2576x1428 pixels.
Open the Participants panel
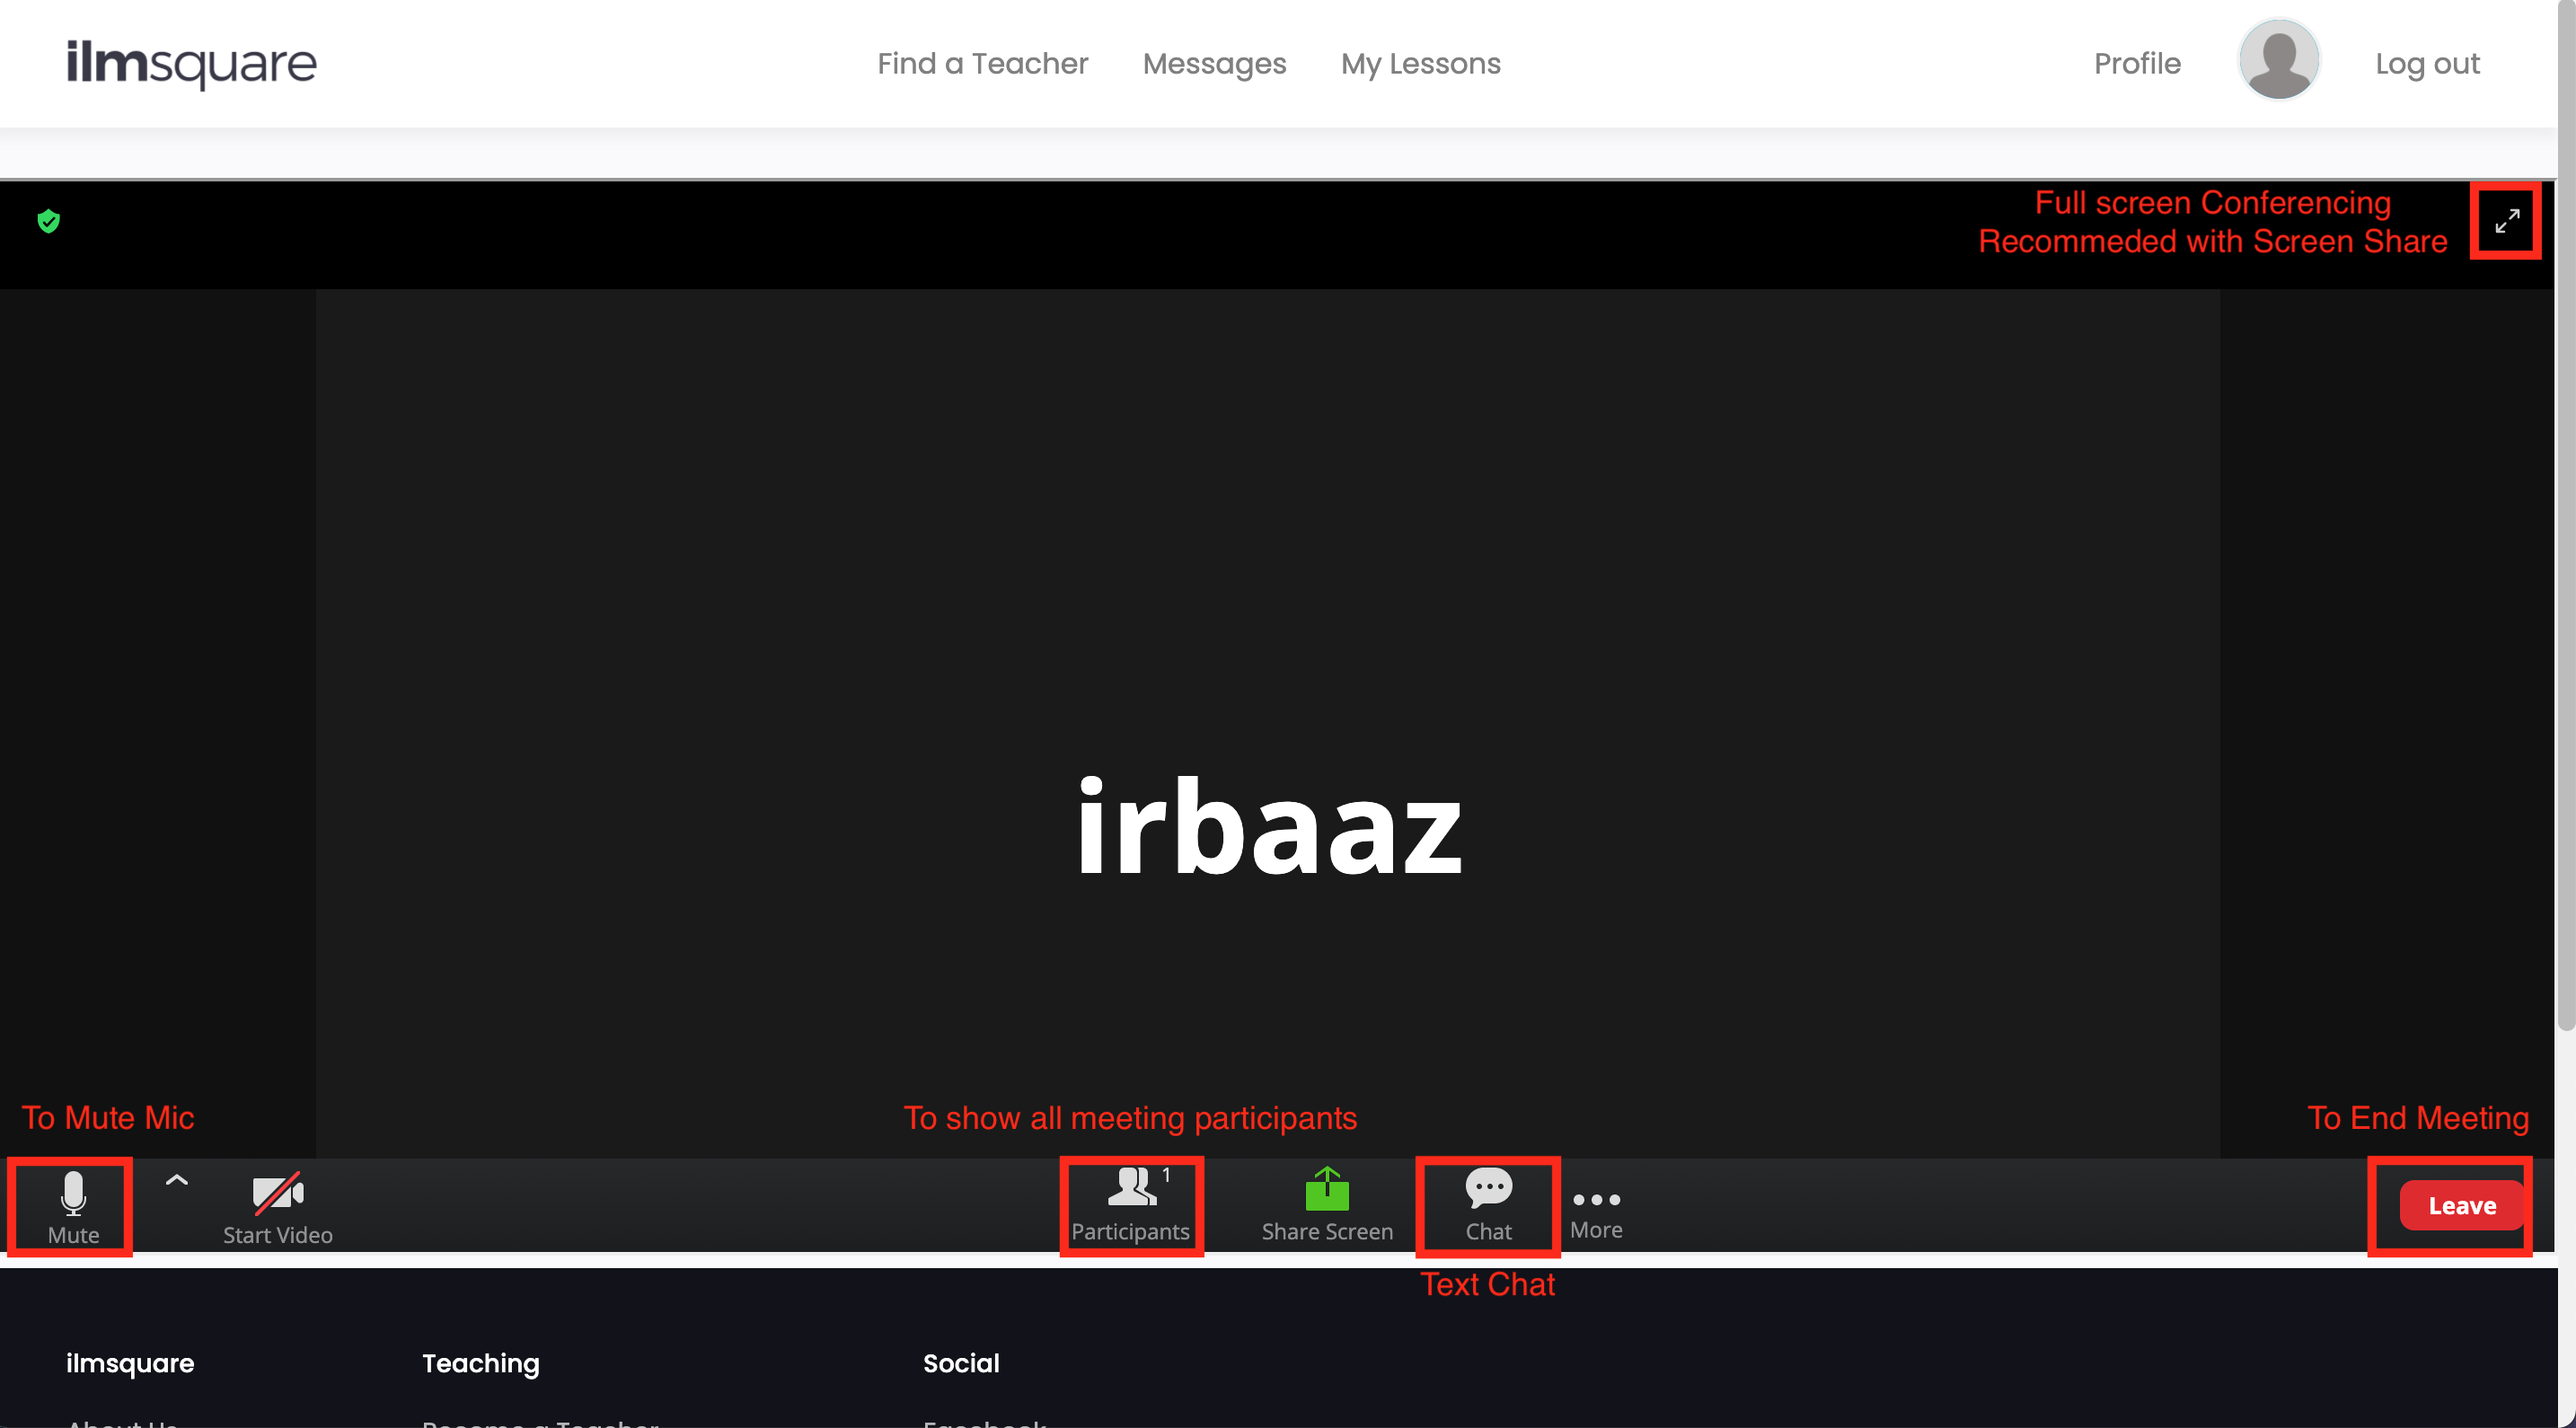coord(1130,1206)
